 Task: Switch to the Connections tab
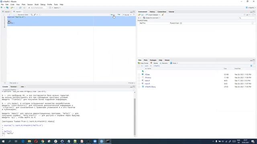162,12
